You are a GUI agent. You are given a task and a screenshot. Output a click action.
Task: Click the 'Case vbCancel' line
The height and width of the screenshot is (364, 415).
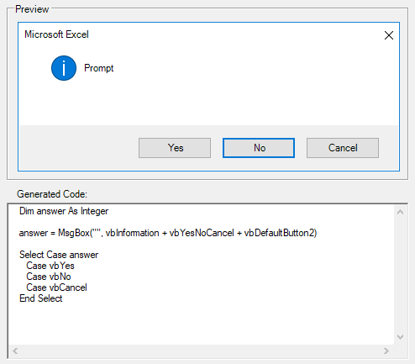[56, 288]
